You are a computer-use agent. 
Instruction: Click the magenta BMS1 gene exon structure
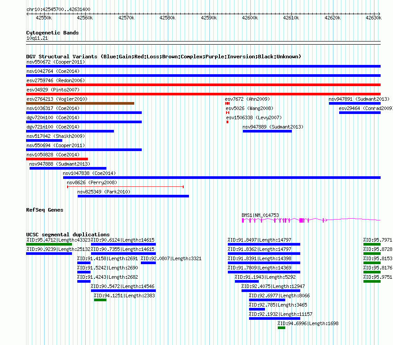(311, 220)
